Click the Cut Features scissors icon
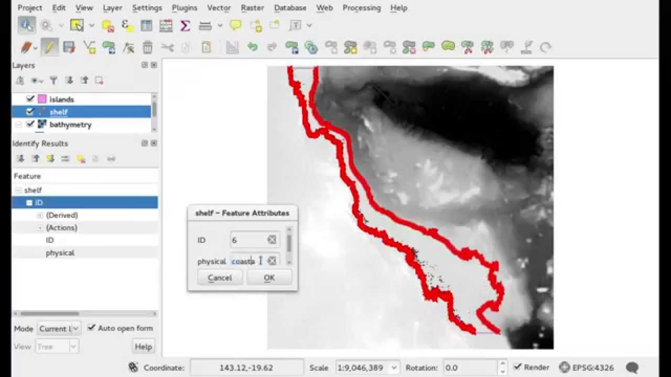 [x=167, y=48]
